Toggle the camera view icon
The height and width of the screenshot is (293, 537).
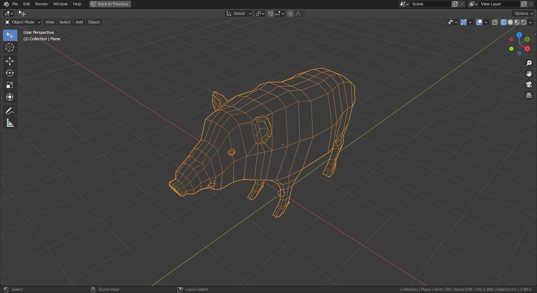[529, 84]
